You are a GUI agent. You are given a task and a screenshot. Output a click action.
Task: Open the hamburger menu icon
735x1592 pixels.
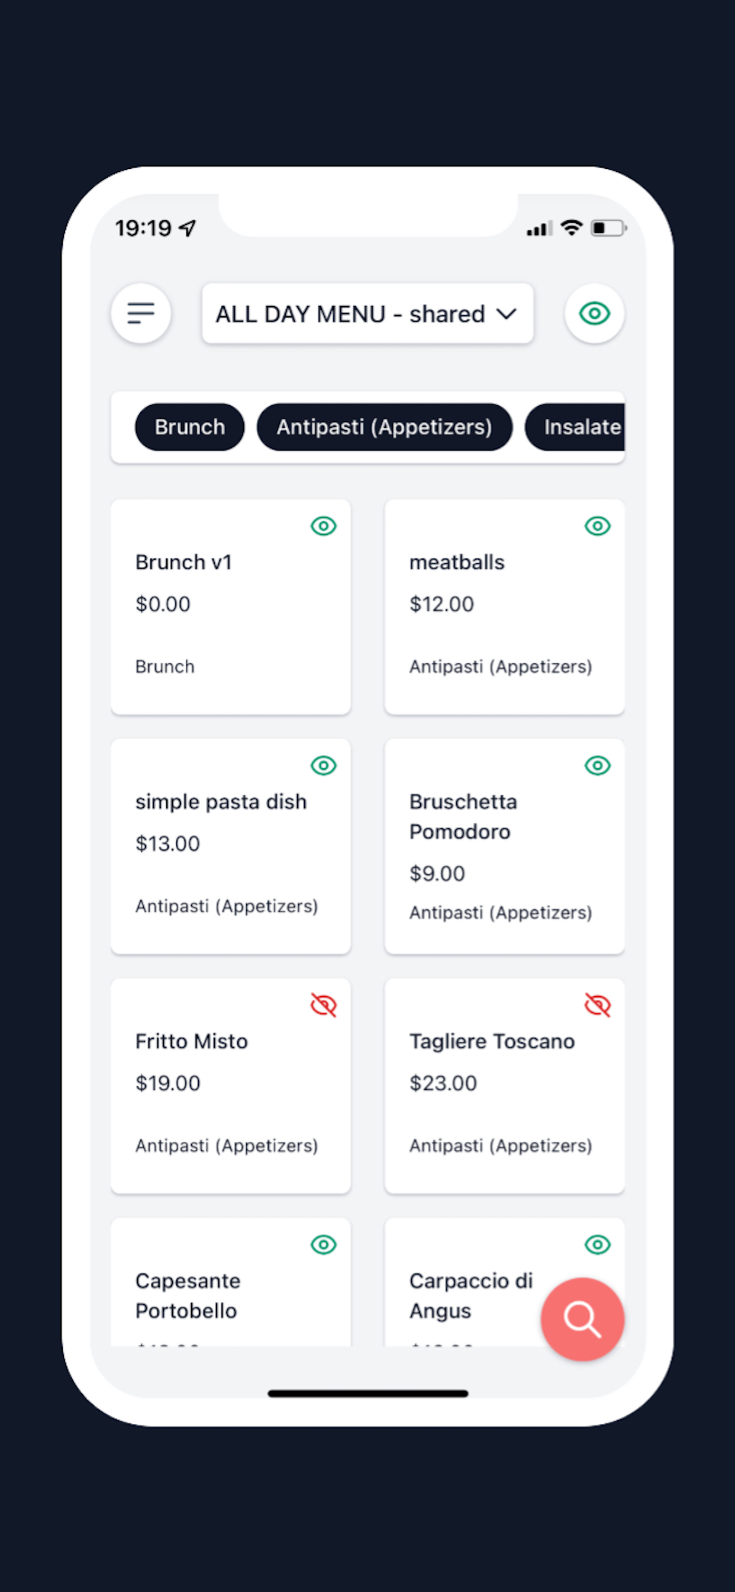141,313
